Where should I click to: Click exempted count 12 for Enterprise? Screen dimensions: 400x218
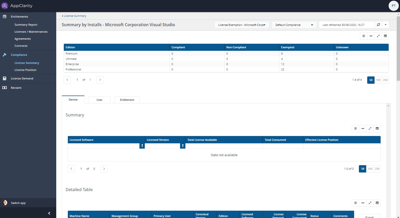[283, 64]
